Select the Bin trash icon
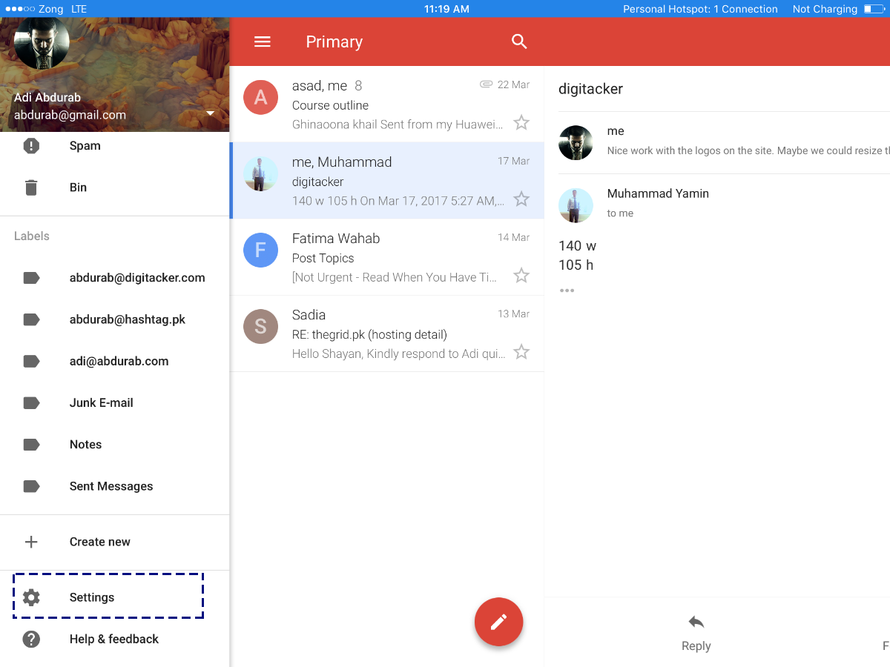The width and height of the screenshot is (890, 667). click(x=31, y=188)
